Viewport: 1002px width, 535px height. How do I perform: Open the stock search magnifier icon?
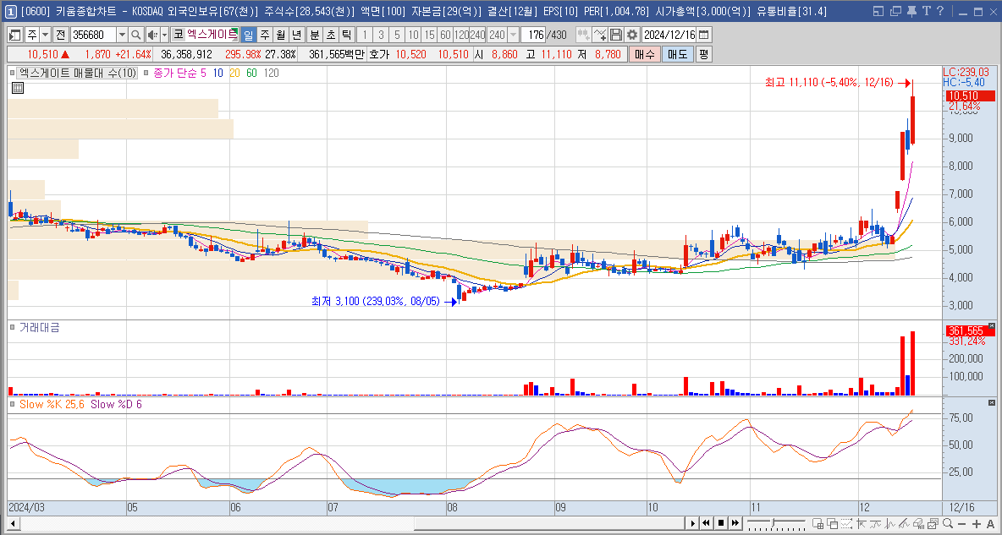click(136, 35)
